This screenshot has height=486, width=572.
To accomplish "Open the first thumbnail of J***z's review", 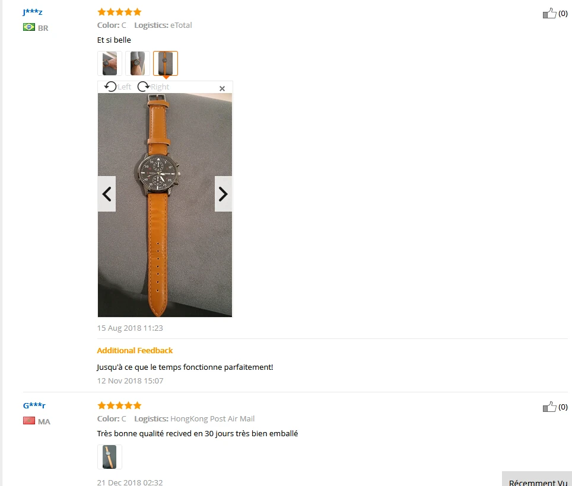I will tap(109, 63).
